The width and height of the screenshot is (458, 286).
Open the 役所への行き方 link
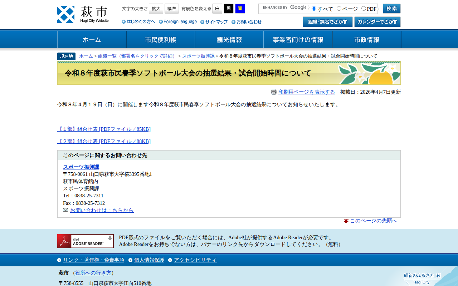tap(93, 273)
